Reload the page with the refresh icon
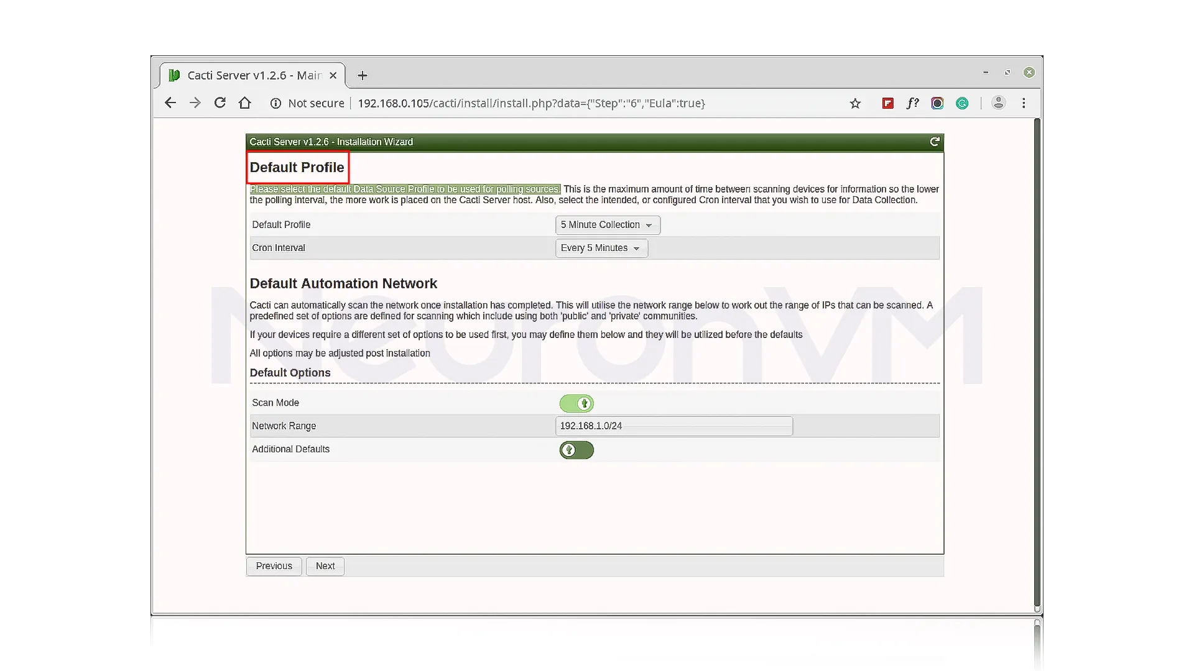Screen dimensions: 1194x671 coord(220,103)
